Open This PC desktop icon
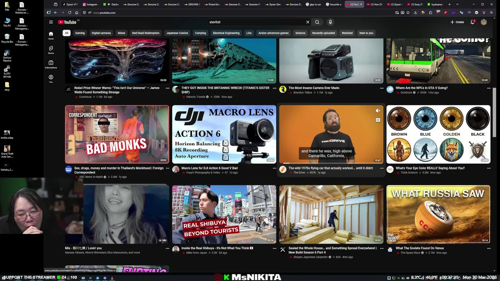500x281 pixels. pos(7,22)
